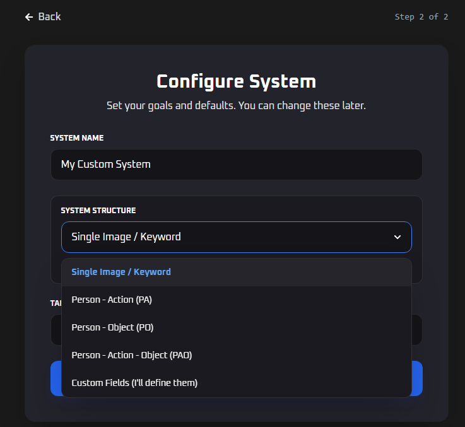The height and width of the screenshot is (427, 465).
Task: Click the chevron arrow in System Structure dropdown
Action: point(397,237)
